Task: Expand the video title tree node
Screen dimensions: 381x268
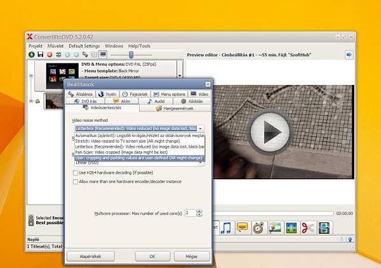Action: (x=31, y=101)
